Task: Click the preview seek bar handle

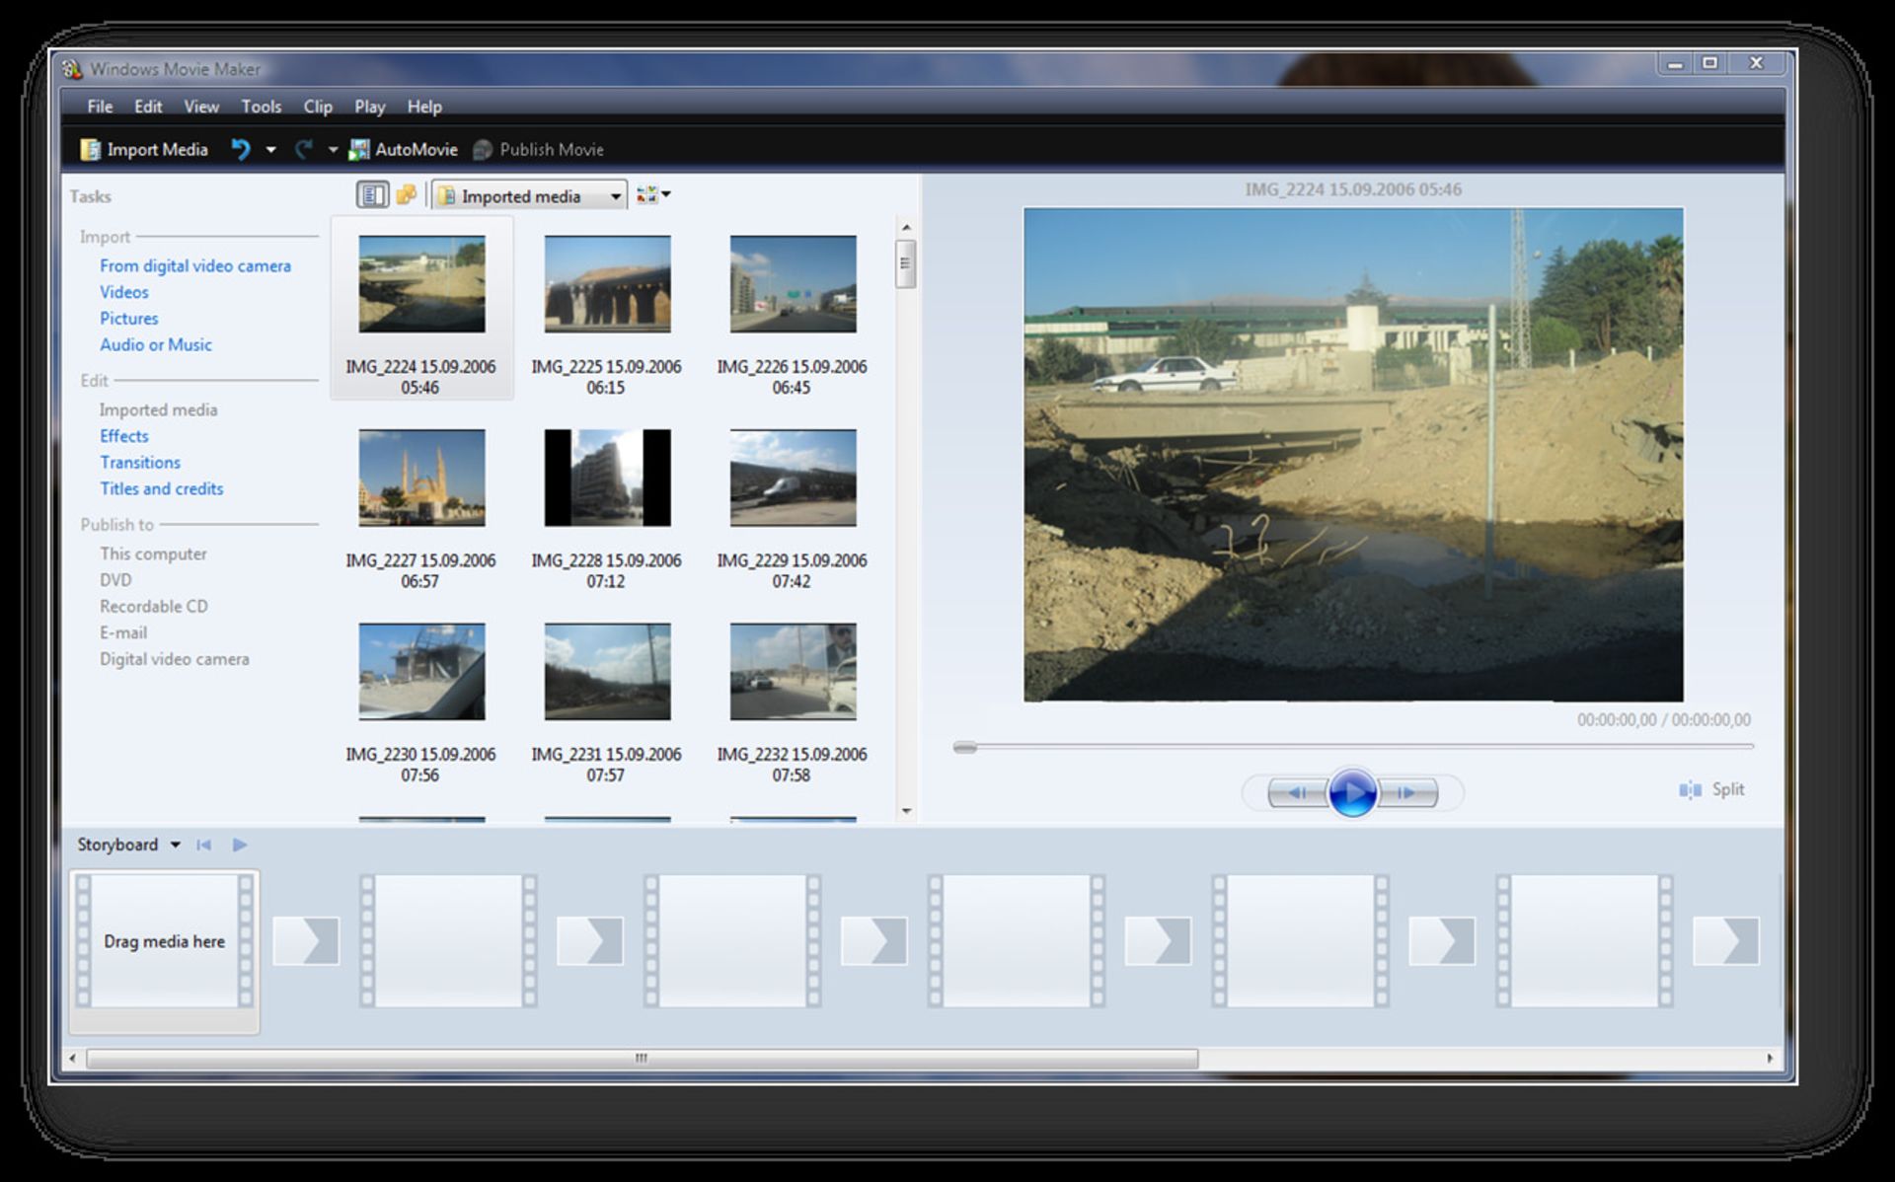Action: [x=964, y=748]
